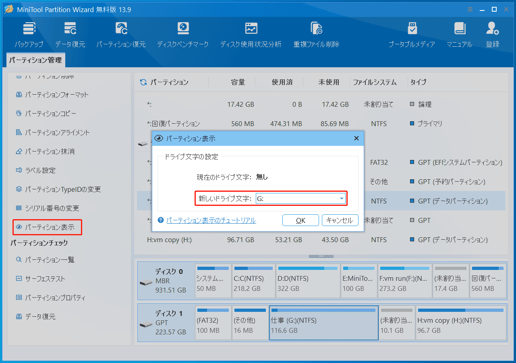Select the 17.42 GB unallocated 論理 row
Viewport: 516px width, 363px height.
(x=321, y=104)
